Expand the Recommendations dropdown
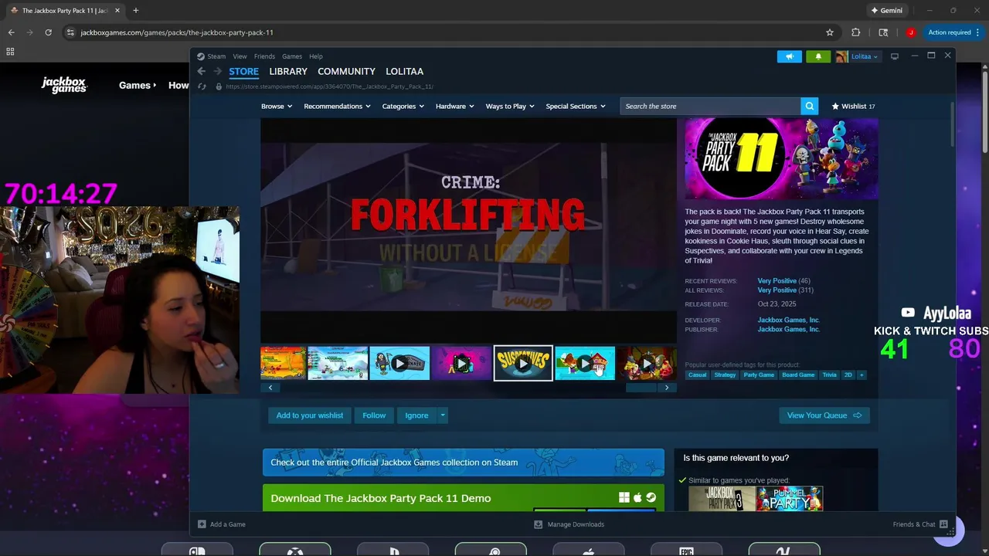This screenshot has height=556, width=989. point(337,107)
